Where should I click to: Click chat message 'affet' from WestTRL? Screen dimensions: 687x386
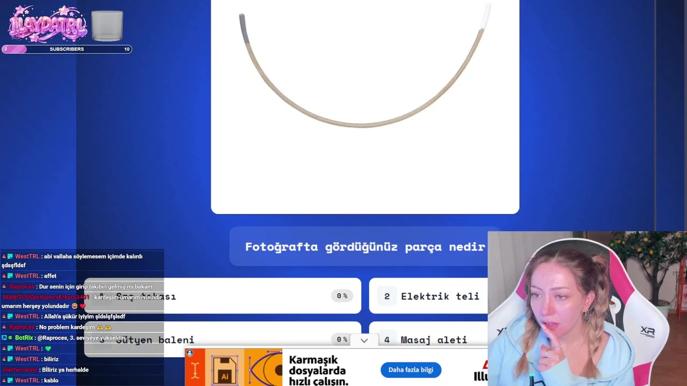[x=50, y=276]
